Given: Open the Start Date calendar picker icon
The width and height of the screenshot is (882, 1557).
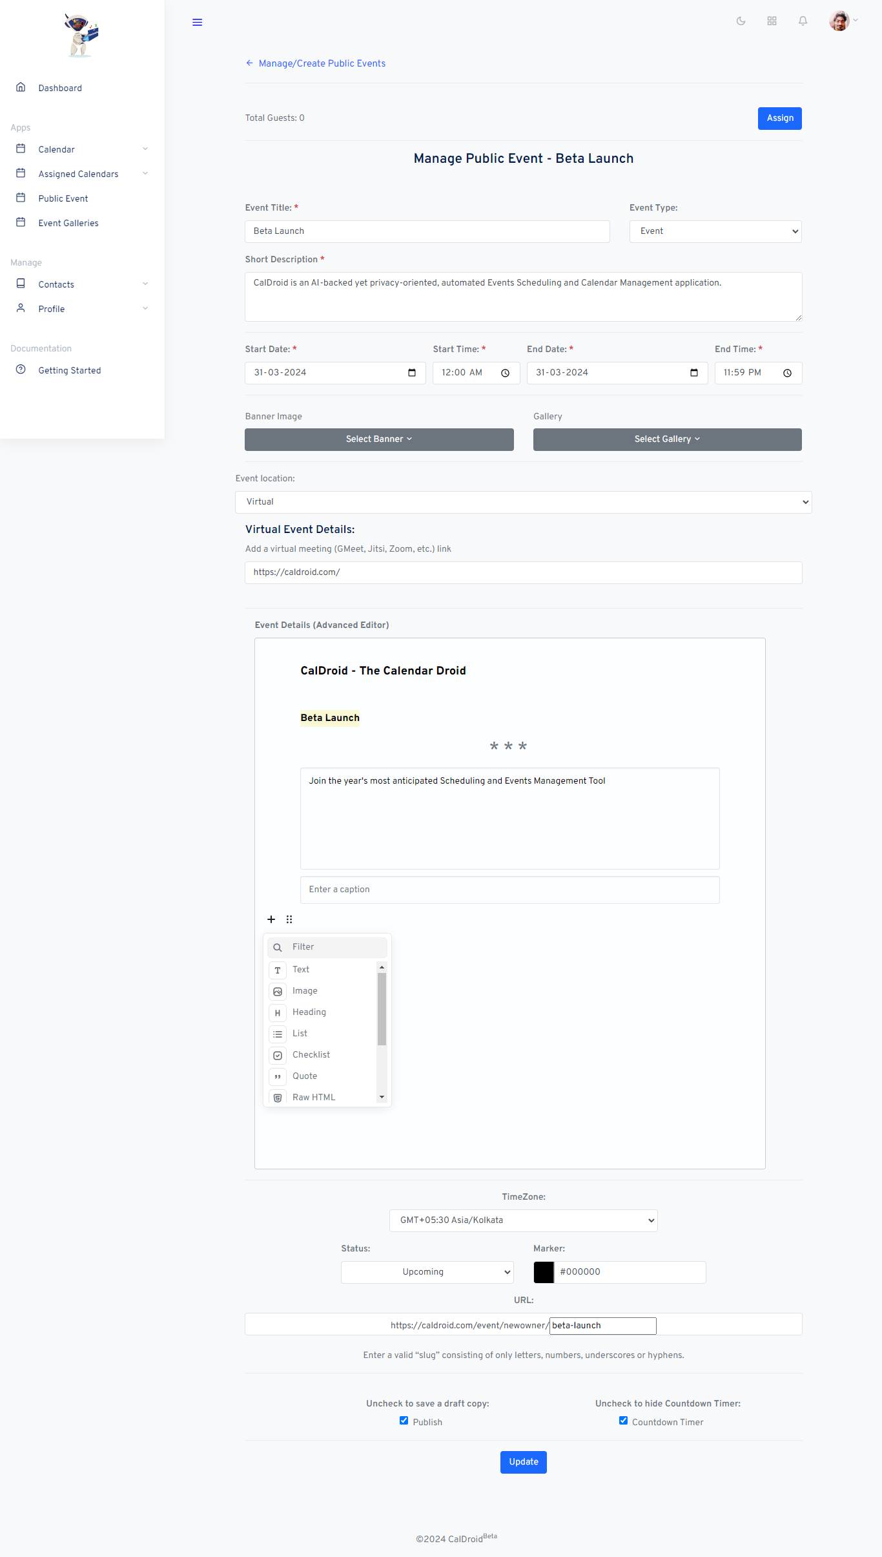Looking at the screenshot, I should point(412,373).
